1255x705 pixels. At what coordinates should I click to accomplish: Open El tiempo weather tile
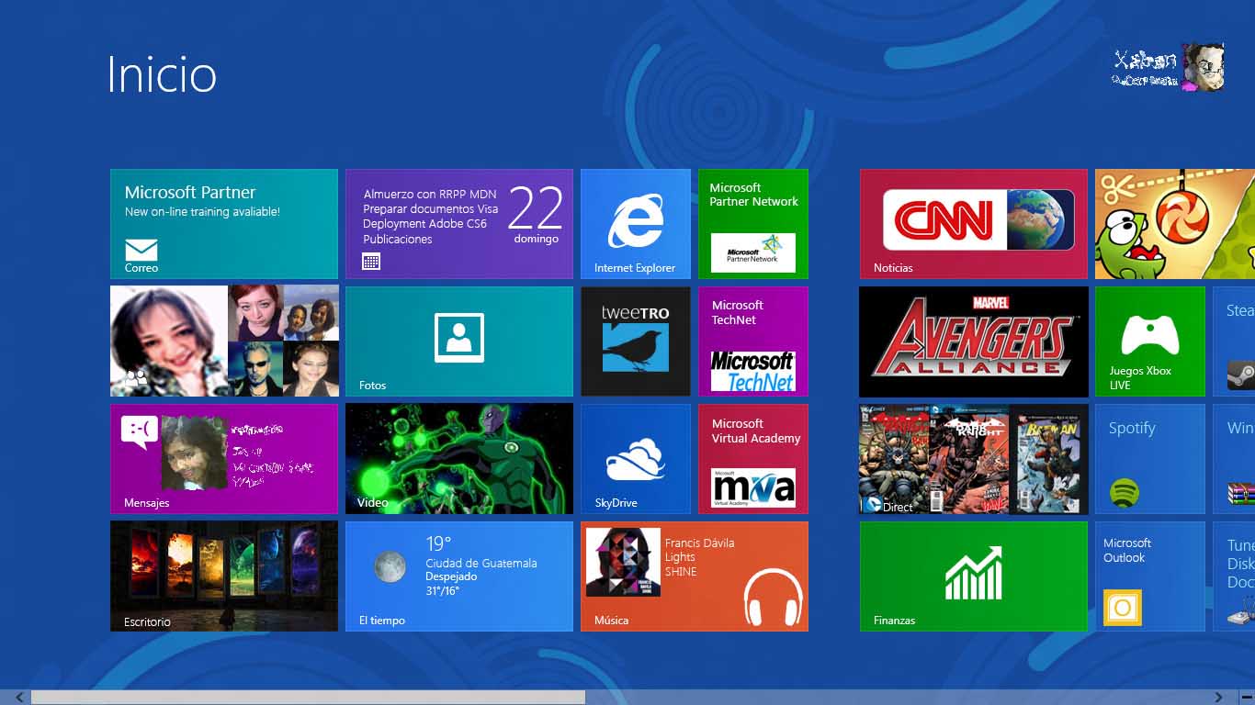point(459,576)
